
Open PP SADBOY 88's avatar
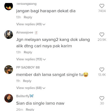pyautogui.click(x=9, y=70)
